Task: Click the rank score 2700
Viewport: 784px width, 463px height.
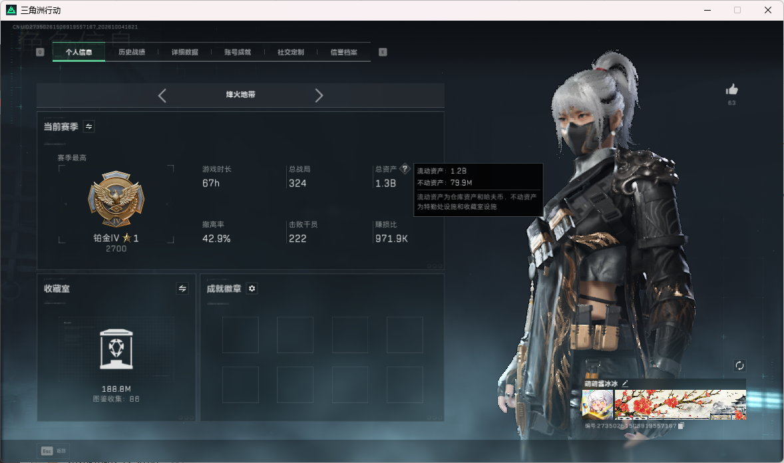Action: 116,249
